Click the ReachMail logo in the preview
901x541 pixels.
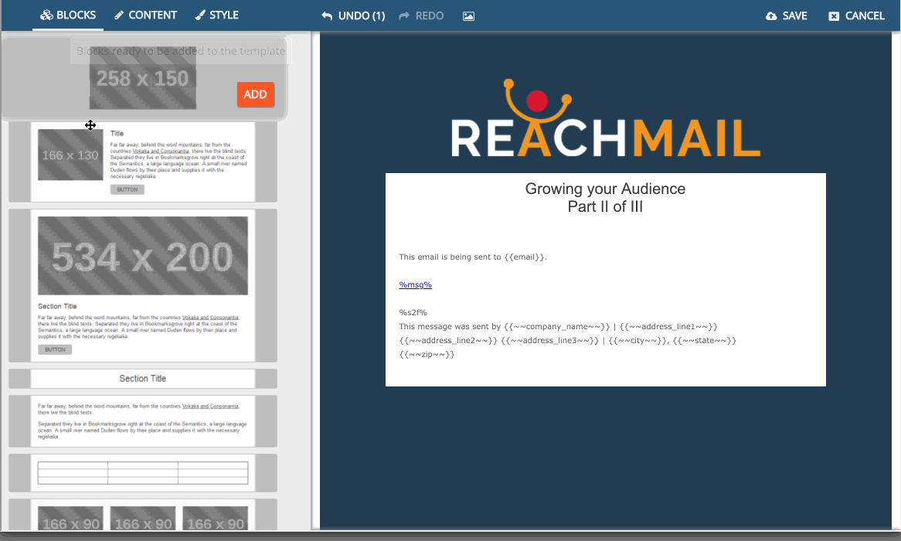(x=606, y=118)
